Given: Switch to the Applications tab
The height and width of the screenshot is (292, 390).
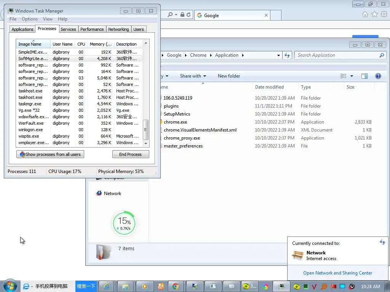Looking at the screenshot, I should tap(22, 29).
